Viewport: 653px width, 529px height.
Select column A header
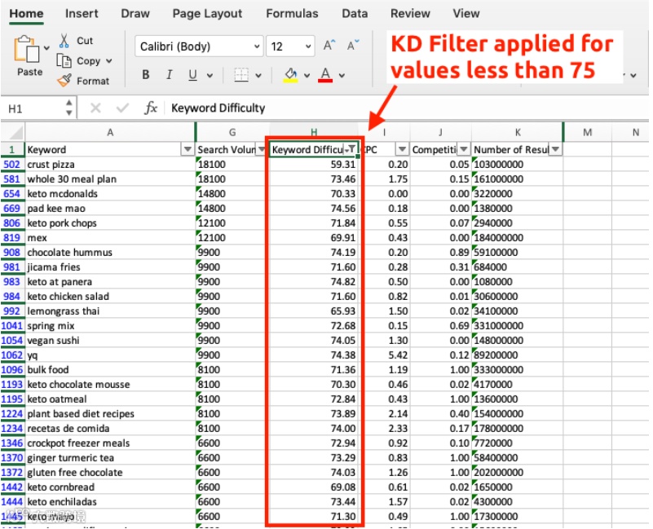point(110,133)
